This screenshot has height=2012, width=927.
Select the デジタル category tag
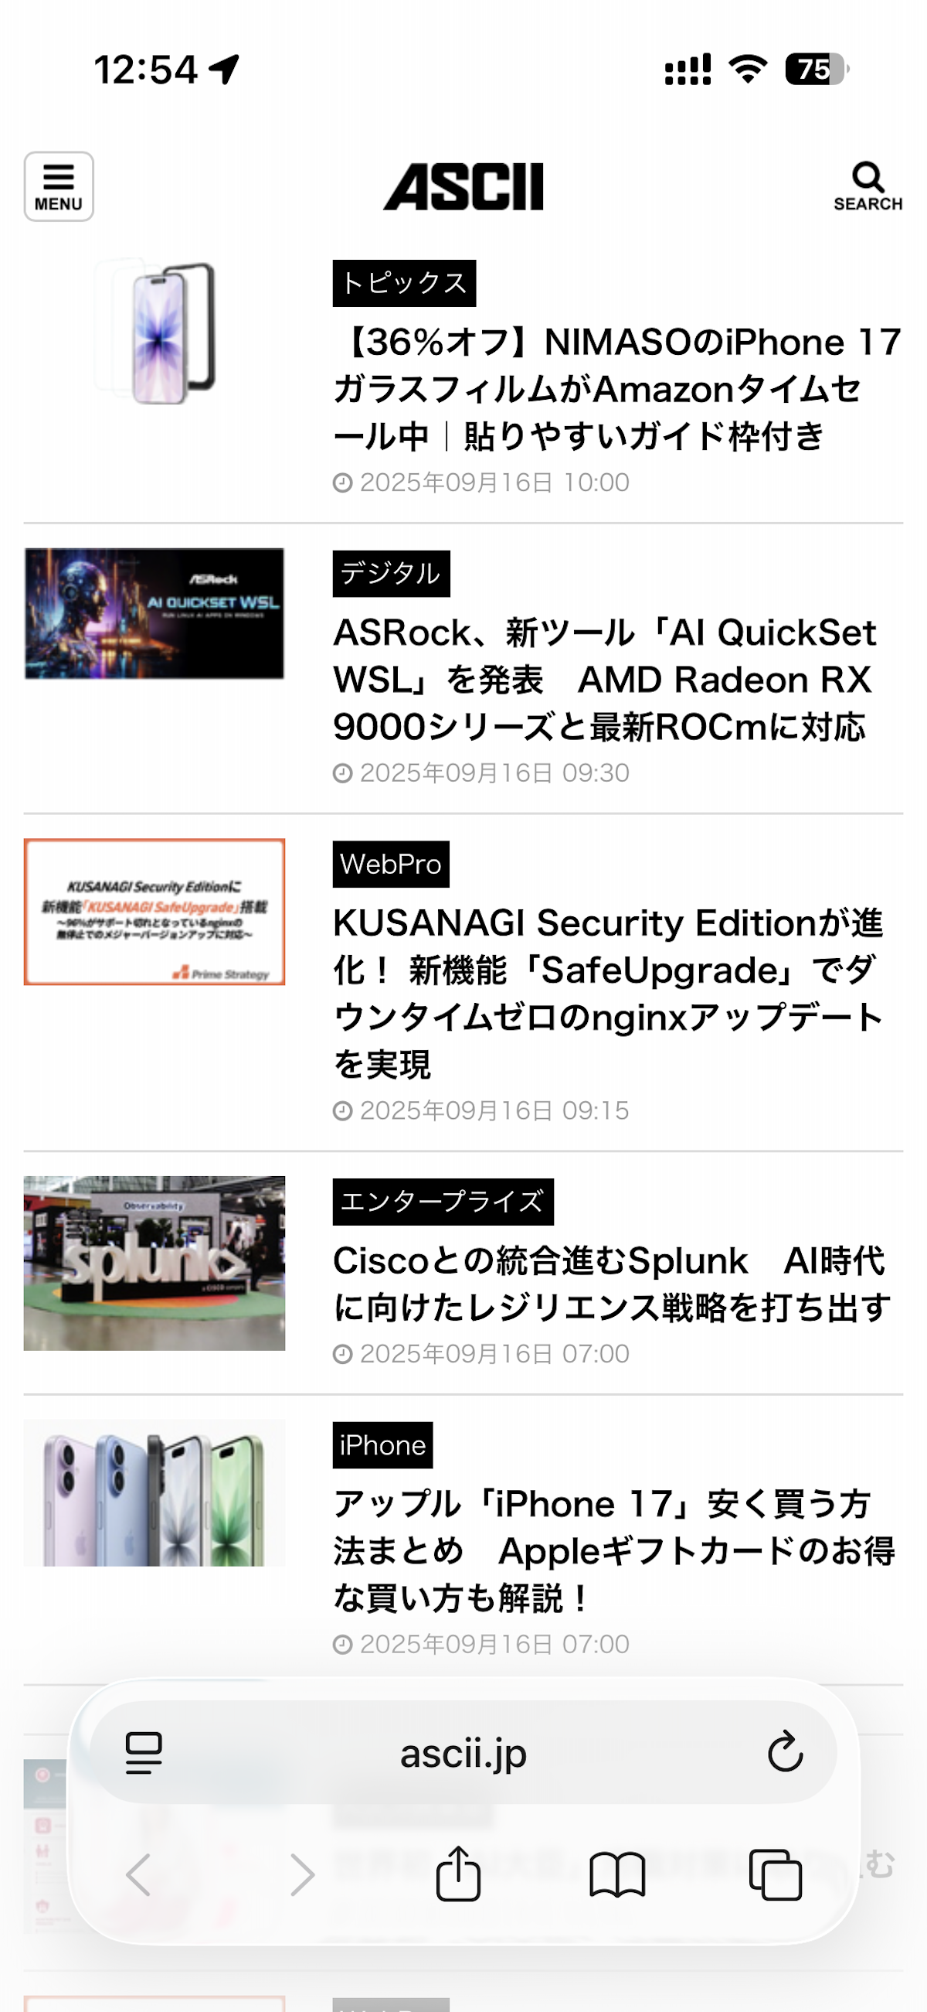coord(391,573)
